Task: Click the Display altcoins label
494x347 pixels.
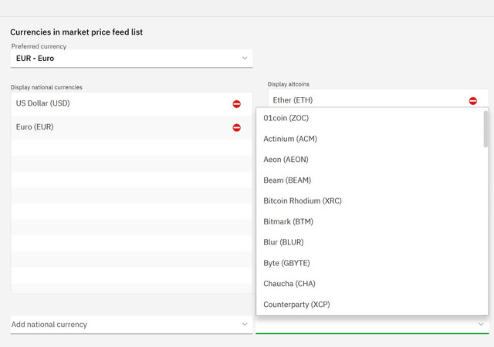Action: pyautogui.click(x=288, y=84)
